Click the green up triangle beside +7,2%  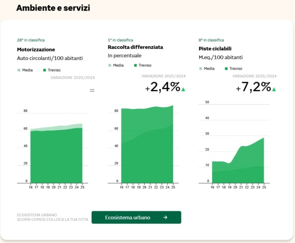coord(274,90)
